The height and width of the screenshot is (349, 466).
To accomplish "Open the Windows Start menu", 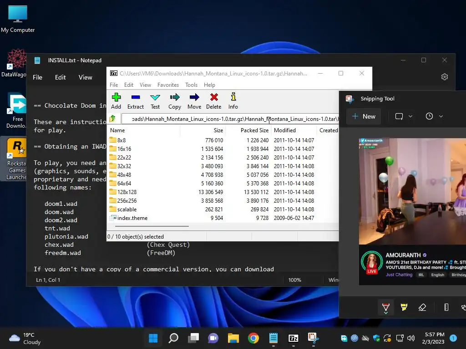I will coord(153,338).
